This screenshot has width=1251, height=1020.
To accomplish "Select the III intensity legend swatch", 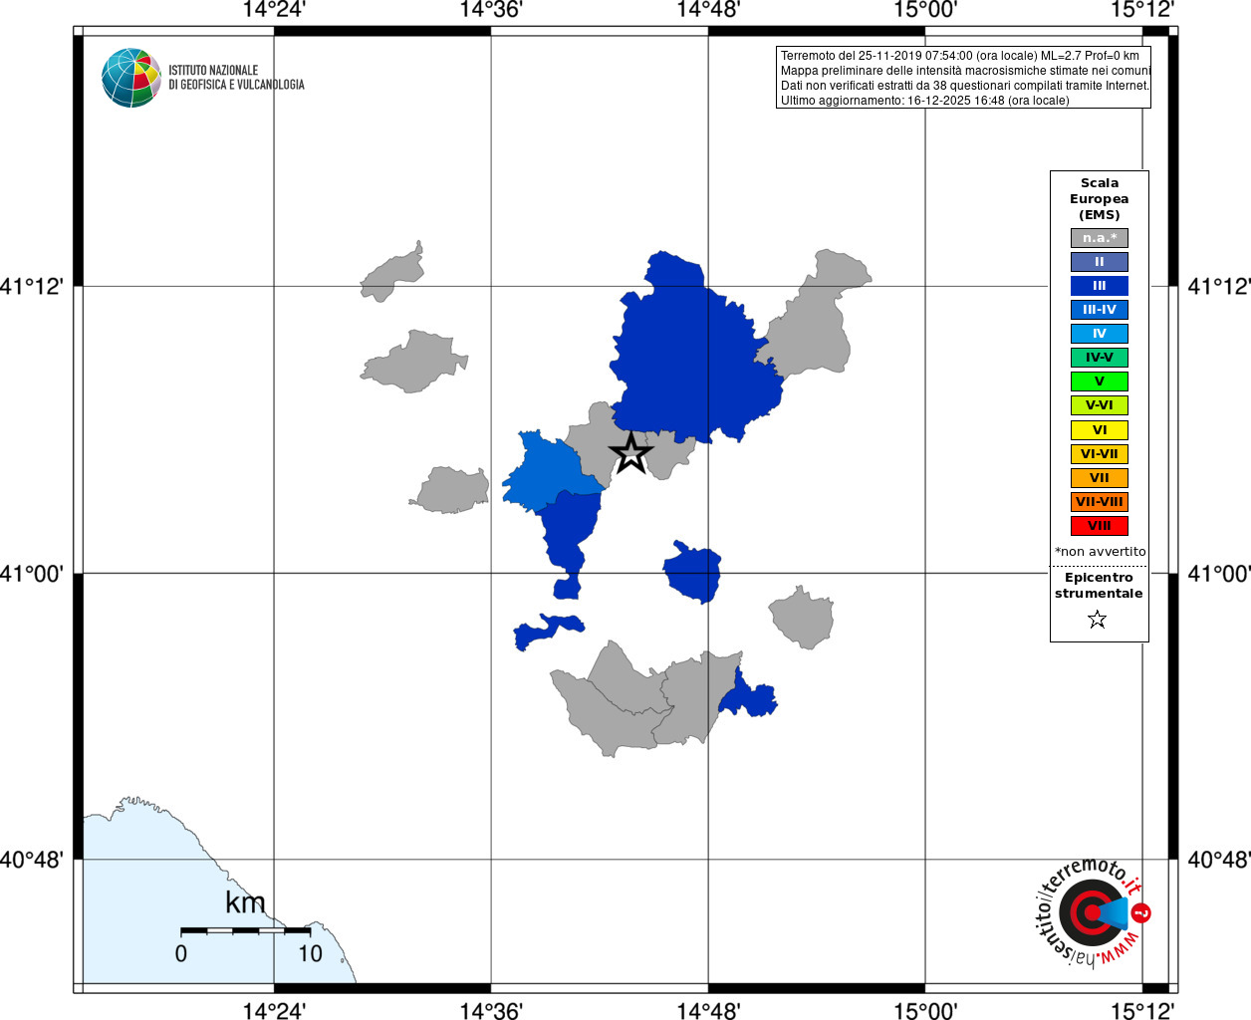I will 1100,286.
